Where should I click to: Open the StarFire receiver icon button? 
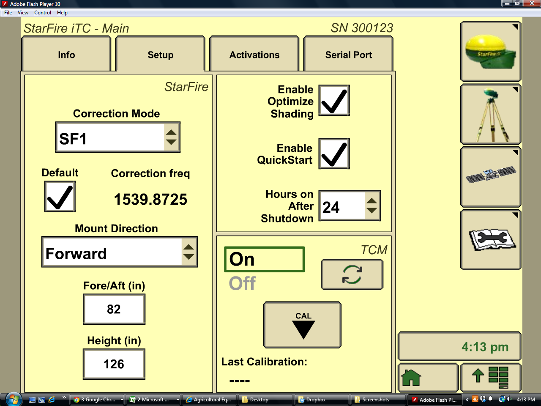(x=490, y=52)
